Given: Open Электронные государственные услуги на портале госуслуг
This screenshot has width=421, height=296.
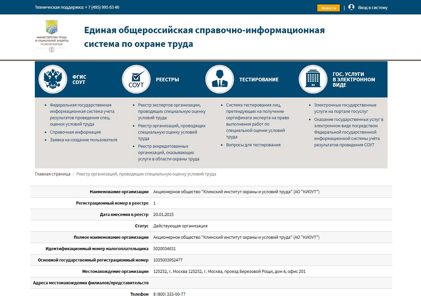Looking at the screenshot, I should (344, 107).
